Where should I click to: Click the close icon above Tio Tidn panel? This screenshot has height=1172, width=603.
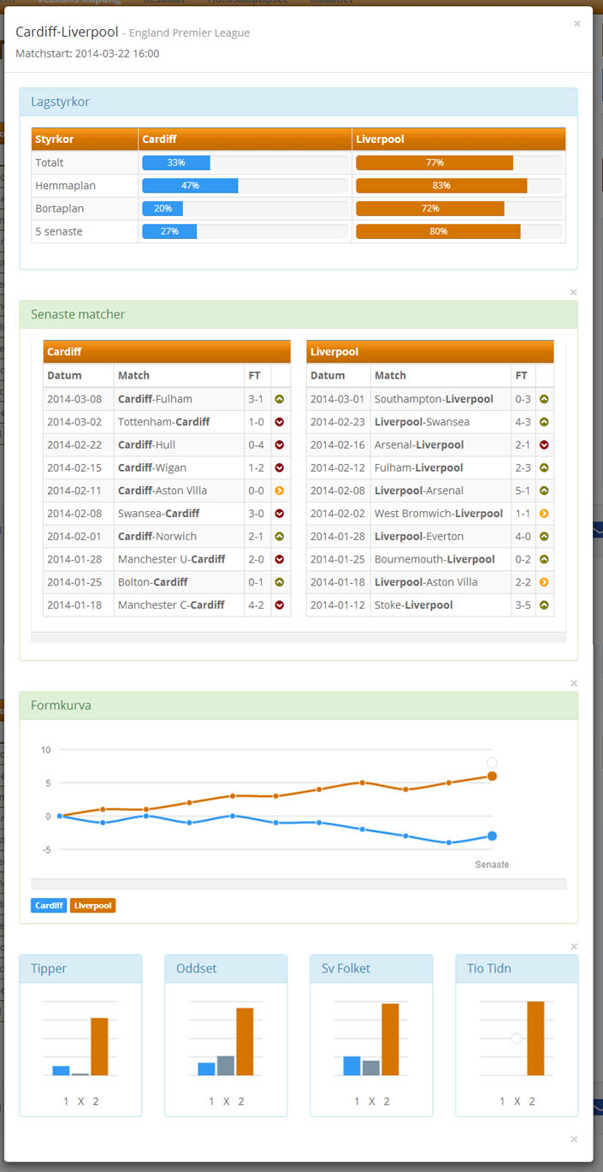tap(574, 947)
